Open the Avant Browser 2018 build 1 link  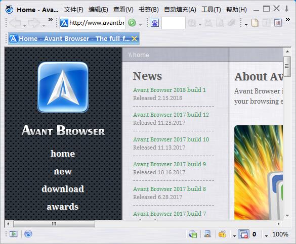click(170, 90)
